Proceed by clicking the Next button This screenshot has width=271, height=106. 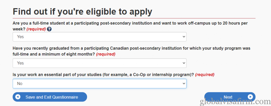(x=228, y=97)
